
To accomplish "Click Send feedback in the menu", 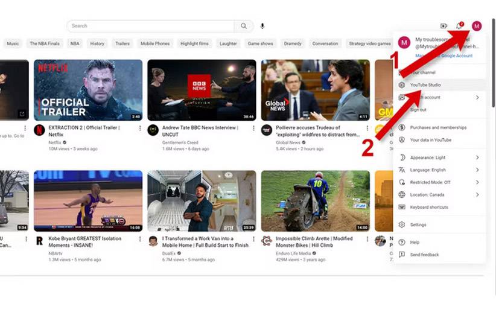I will pos(440,255).
